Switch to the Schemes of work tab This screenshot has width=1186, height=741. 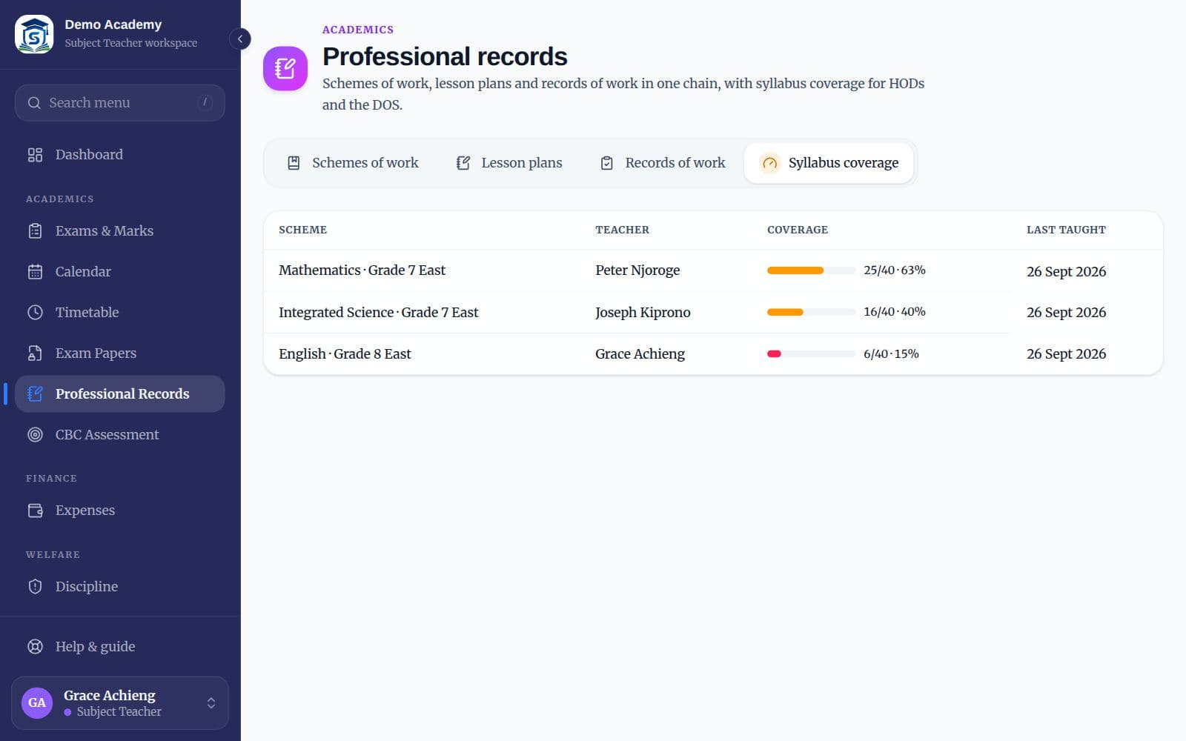353,163
